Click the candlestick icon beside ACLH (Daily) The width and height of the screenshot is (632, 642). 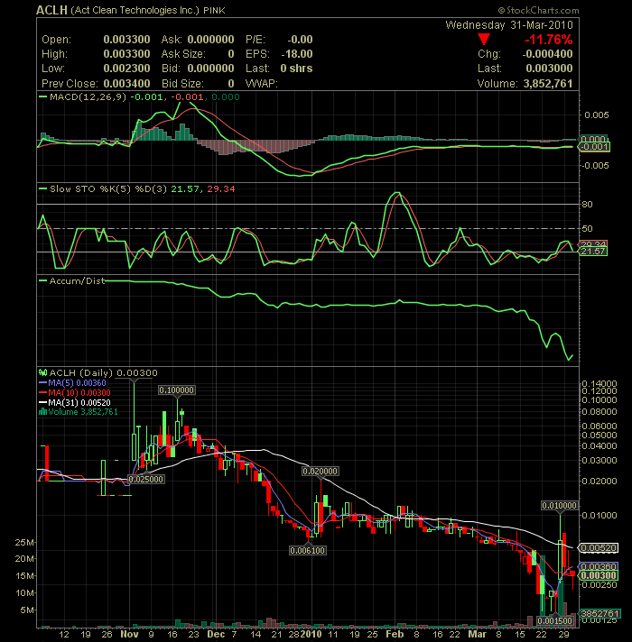(42, 372)
